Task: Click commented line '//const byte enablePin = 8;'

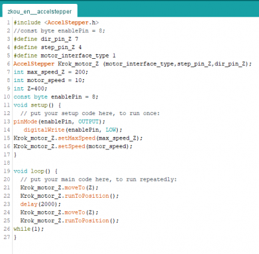Action: (x=60, y=31)
